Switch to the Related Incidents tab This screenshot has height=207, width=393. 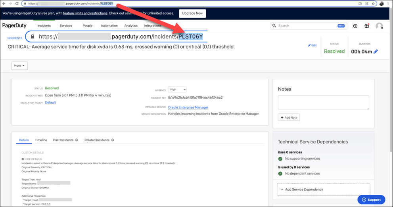point(97,140)
